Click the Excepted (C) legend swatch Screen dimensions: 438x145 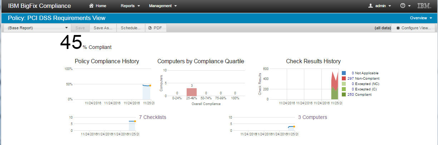344,89
